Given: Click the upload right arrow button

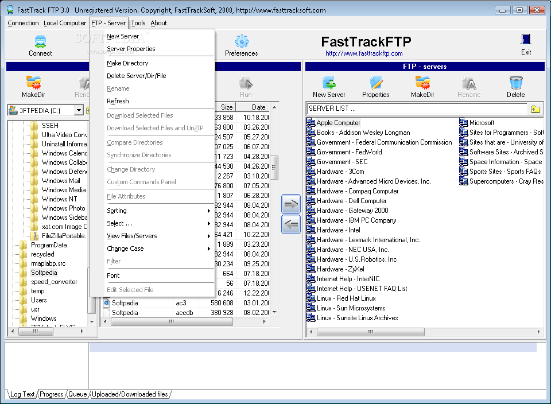Looking at the screenshot, I should tap(291, 204).
